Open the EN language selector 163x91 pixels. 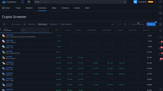pos(29,2)
